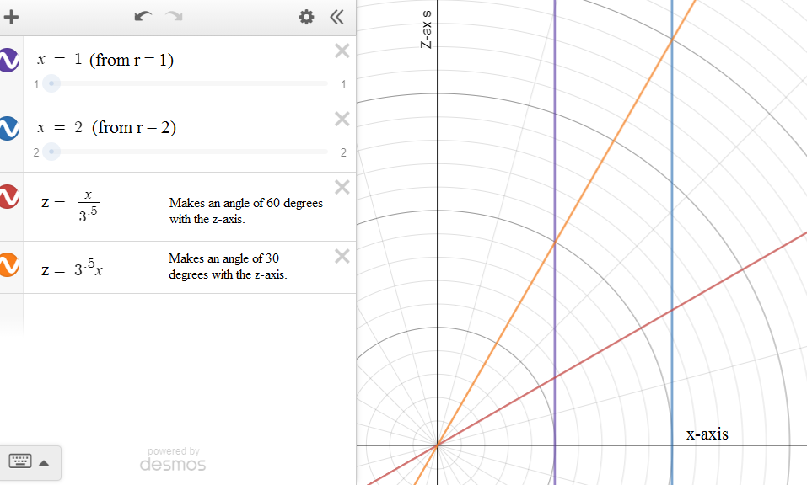This screenshot has width=807, height=485.
Task: Click the add expression plus icon
Action: [x=12, y=17]
